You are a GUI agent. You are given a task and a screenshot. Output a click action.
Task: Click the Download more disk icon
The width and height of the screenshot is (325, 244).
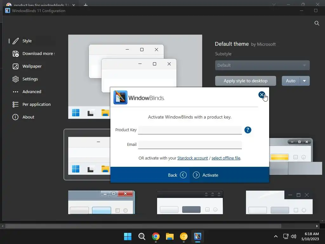pyautogui.click(x=16, y=54)
